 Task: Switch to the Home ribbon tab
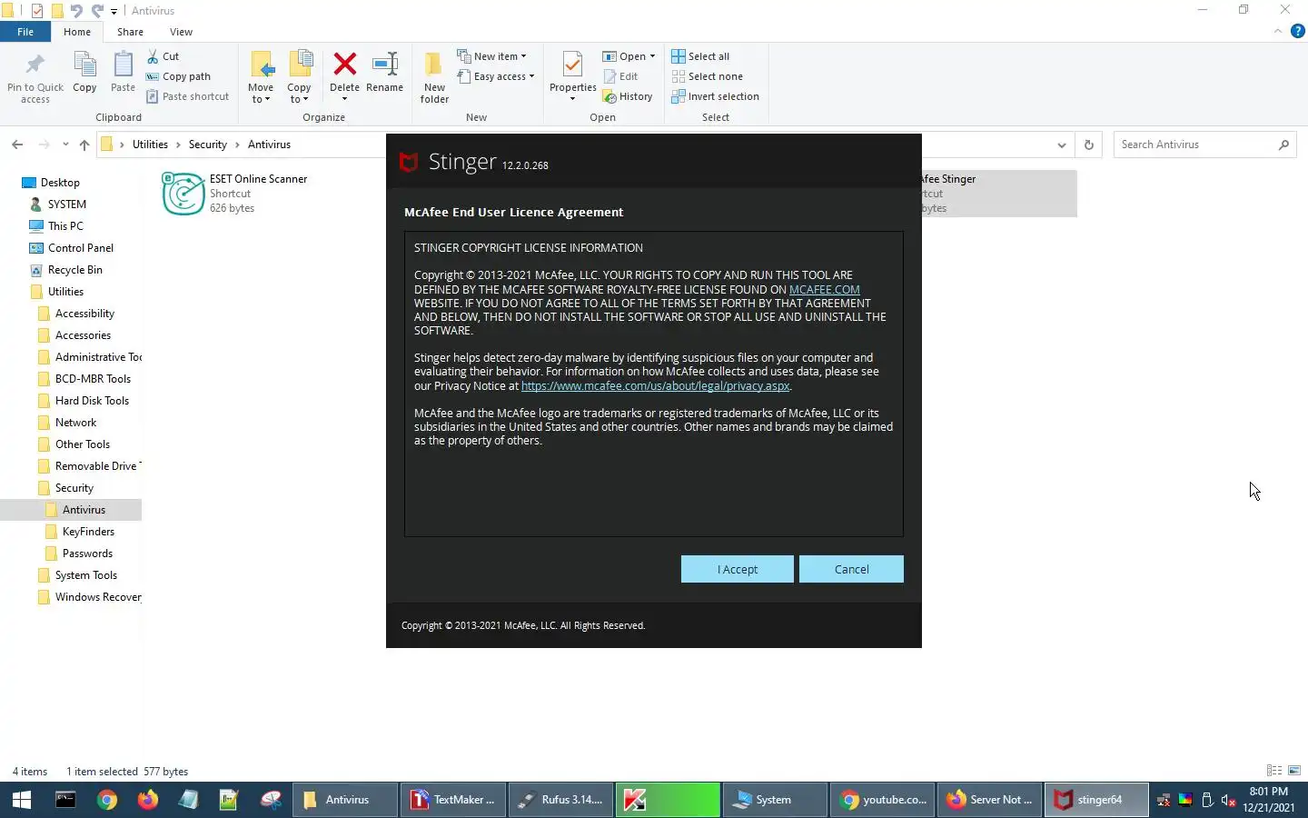(77, 32)
